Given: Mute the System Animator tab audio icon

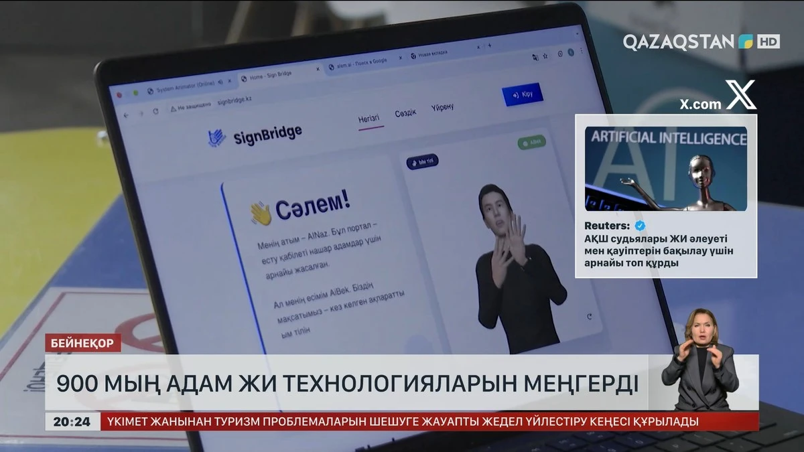Looking at the screenshot, I should [x=222, y=82].
